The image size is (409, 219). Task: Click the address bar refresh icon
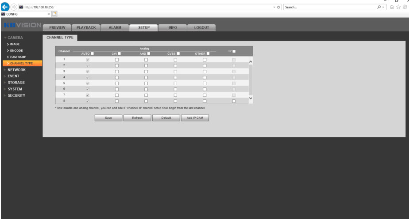tap(279, 7)
